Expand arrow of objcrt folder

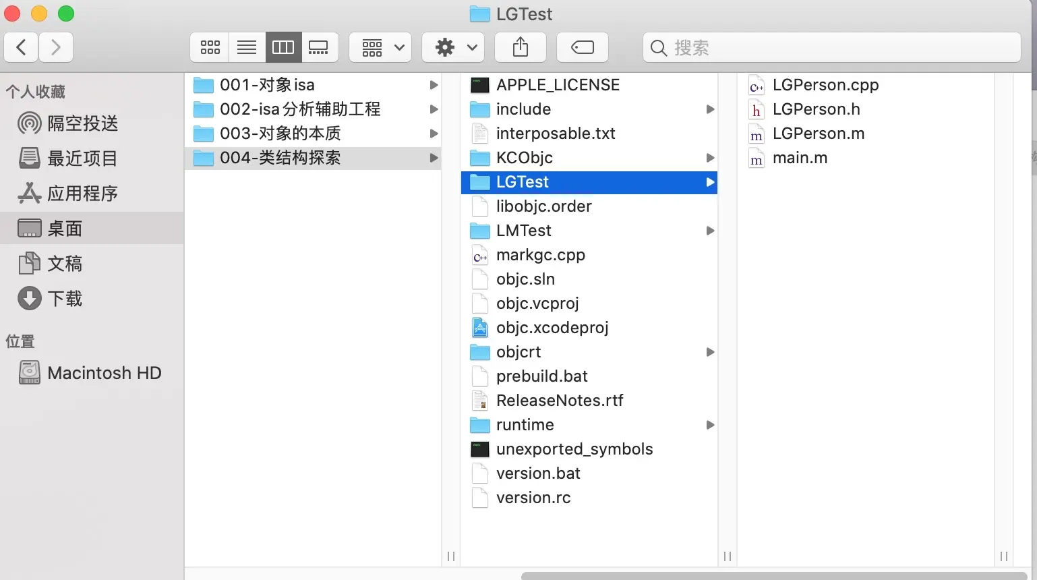pos(710,352)
